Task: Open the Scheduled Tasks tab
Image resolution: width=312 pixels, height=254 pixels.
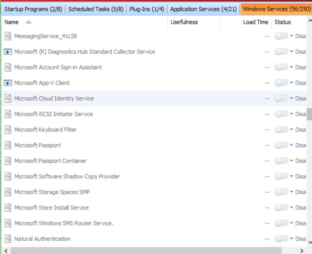Action: 96,9
